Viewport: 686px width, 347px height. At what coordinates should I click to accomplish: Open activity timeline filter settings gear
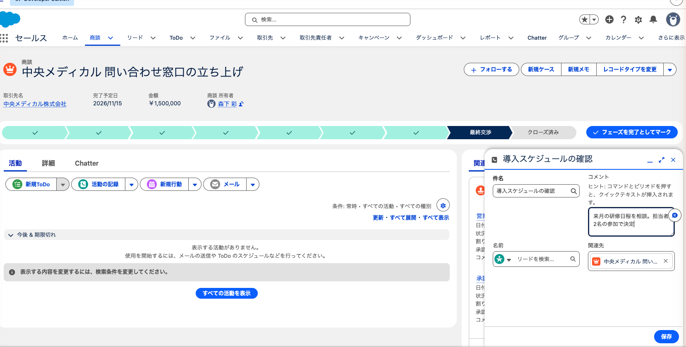click(x=443, y=205)
